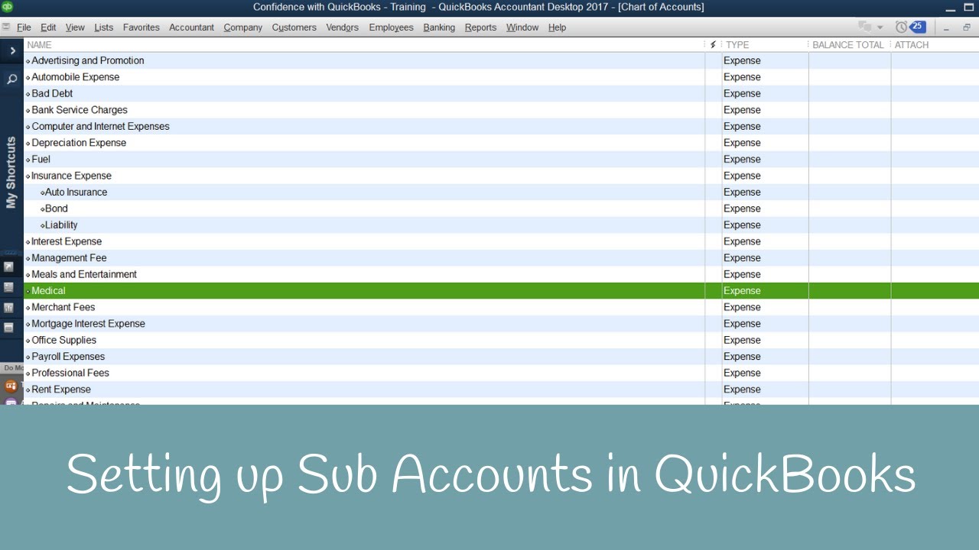Open the reminders alarm clock icon
Image resolution: width=979 pixels, height=550 pixels.
(902, 27)
